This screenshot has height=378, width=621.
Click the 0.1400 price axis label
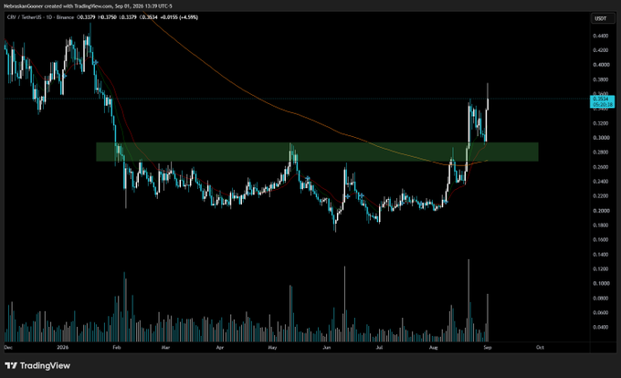coord(600,255)
